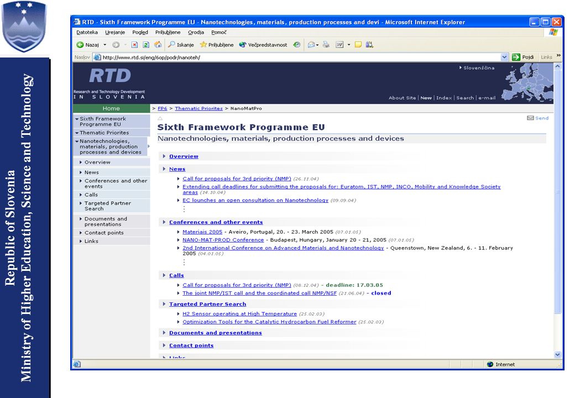The height and width of the screenshot is (398, 575).
Task: Click the RTD logo
Action: (110, 76)
